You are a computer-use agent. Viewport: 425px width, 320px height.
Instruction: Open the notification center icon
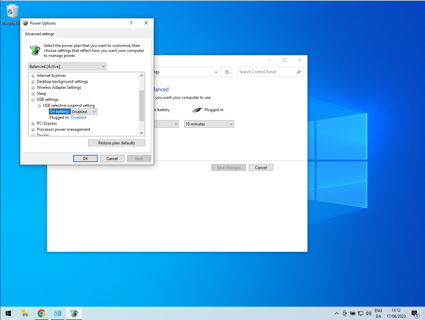pos(415,313)
